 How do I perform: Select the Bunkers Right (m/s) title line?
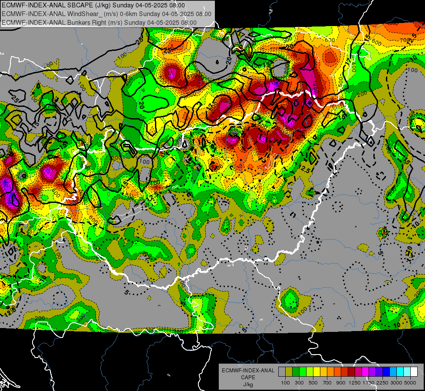[99, 23]
